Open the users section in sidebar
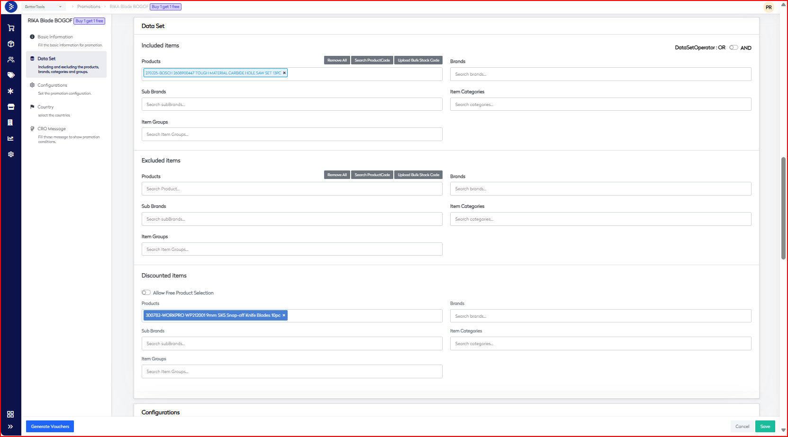This screenshot has height=437, width=788. [11, 60]
